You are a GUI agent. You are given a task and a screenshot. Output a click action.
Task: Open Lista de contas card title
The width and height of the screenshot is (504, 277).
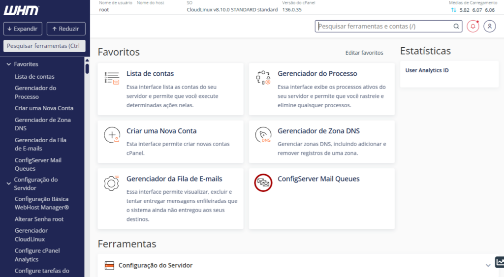tap(150, 74)
